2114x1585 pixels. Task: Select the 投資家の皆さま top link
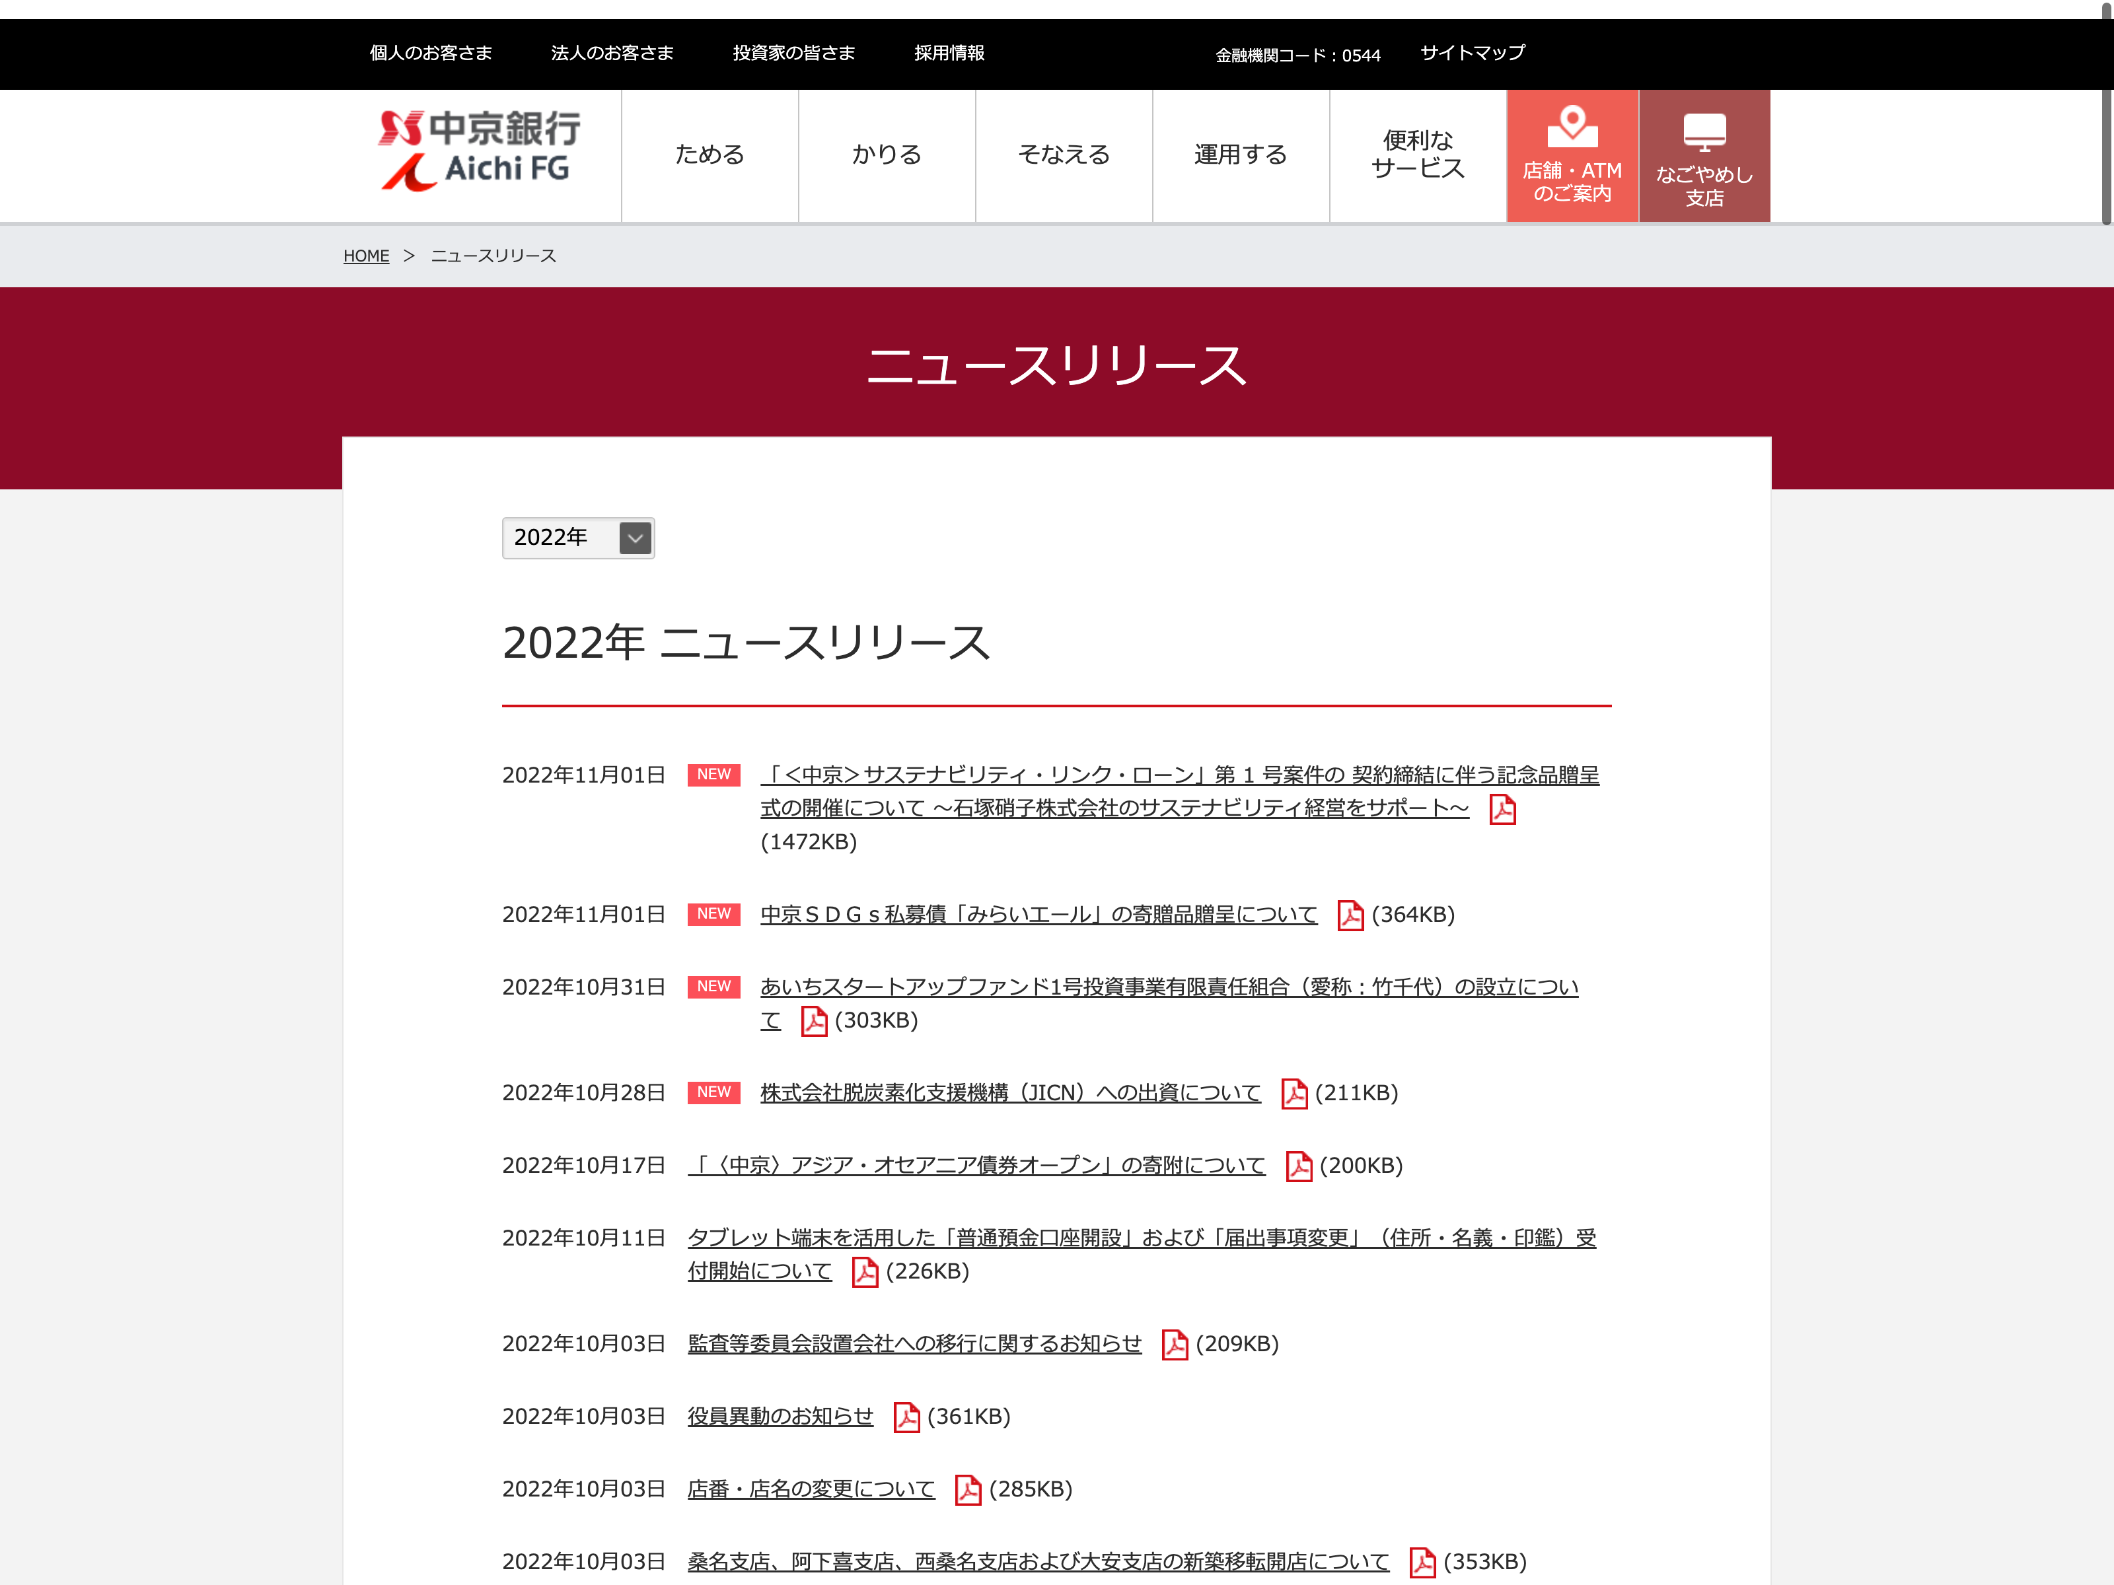pos(793,53)
